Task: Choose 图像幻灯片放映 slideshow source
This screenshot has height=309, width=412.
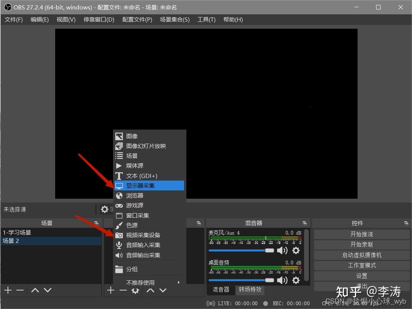Action: [x=149, y=146]
